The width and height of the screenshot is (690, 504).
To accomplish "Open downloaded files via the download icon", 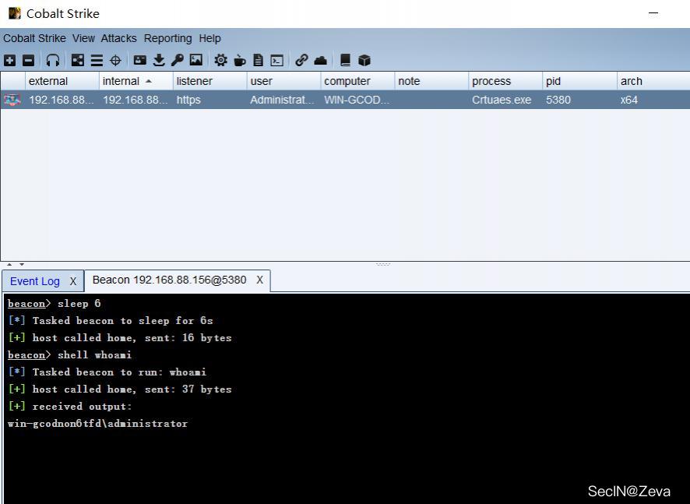I will (x=159, y=60).
